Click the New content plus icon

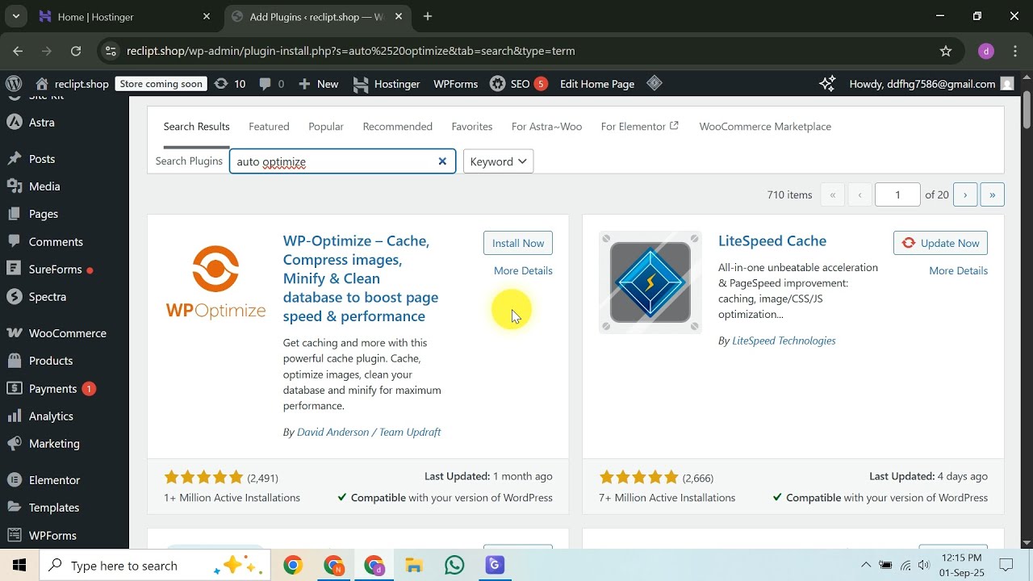coord(318,84)
